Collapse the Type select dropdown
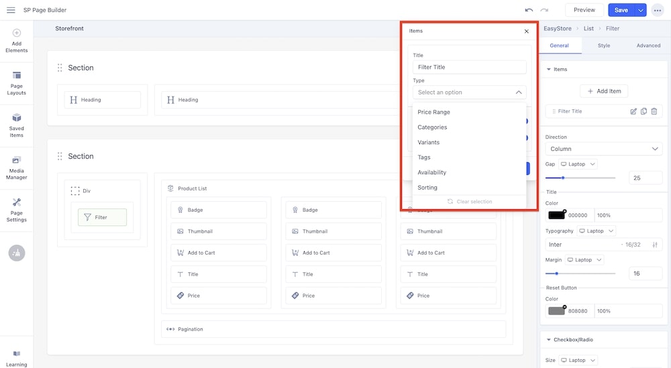The image size is (671, 368). (x=519, y=93)
